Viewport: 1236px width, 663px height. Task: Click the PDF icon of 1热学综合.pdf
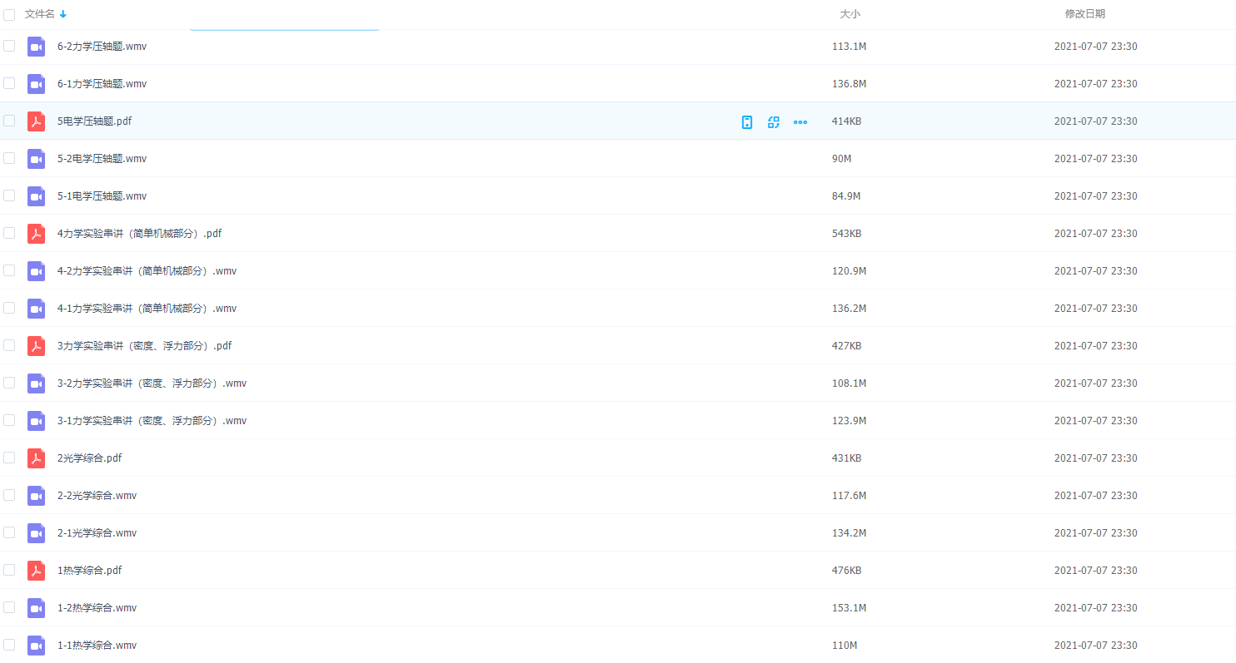coord(36,571)
